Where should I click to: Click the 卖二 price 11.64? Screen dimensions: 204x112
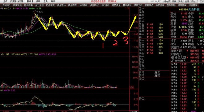point(150,34)
